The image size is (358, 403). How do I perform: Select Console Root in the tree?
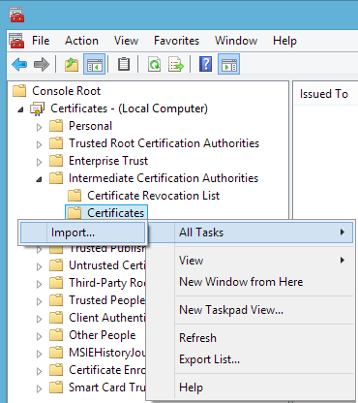(67, 91)
